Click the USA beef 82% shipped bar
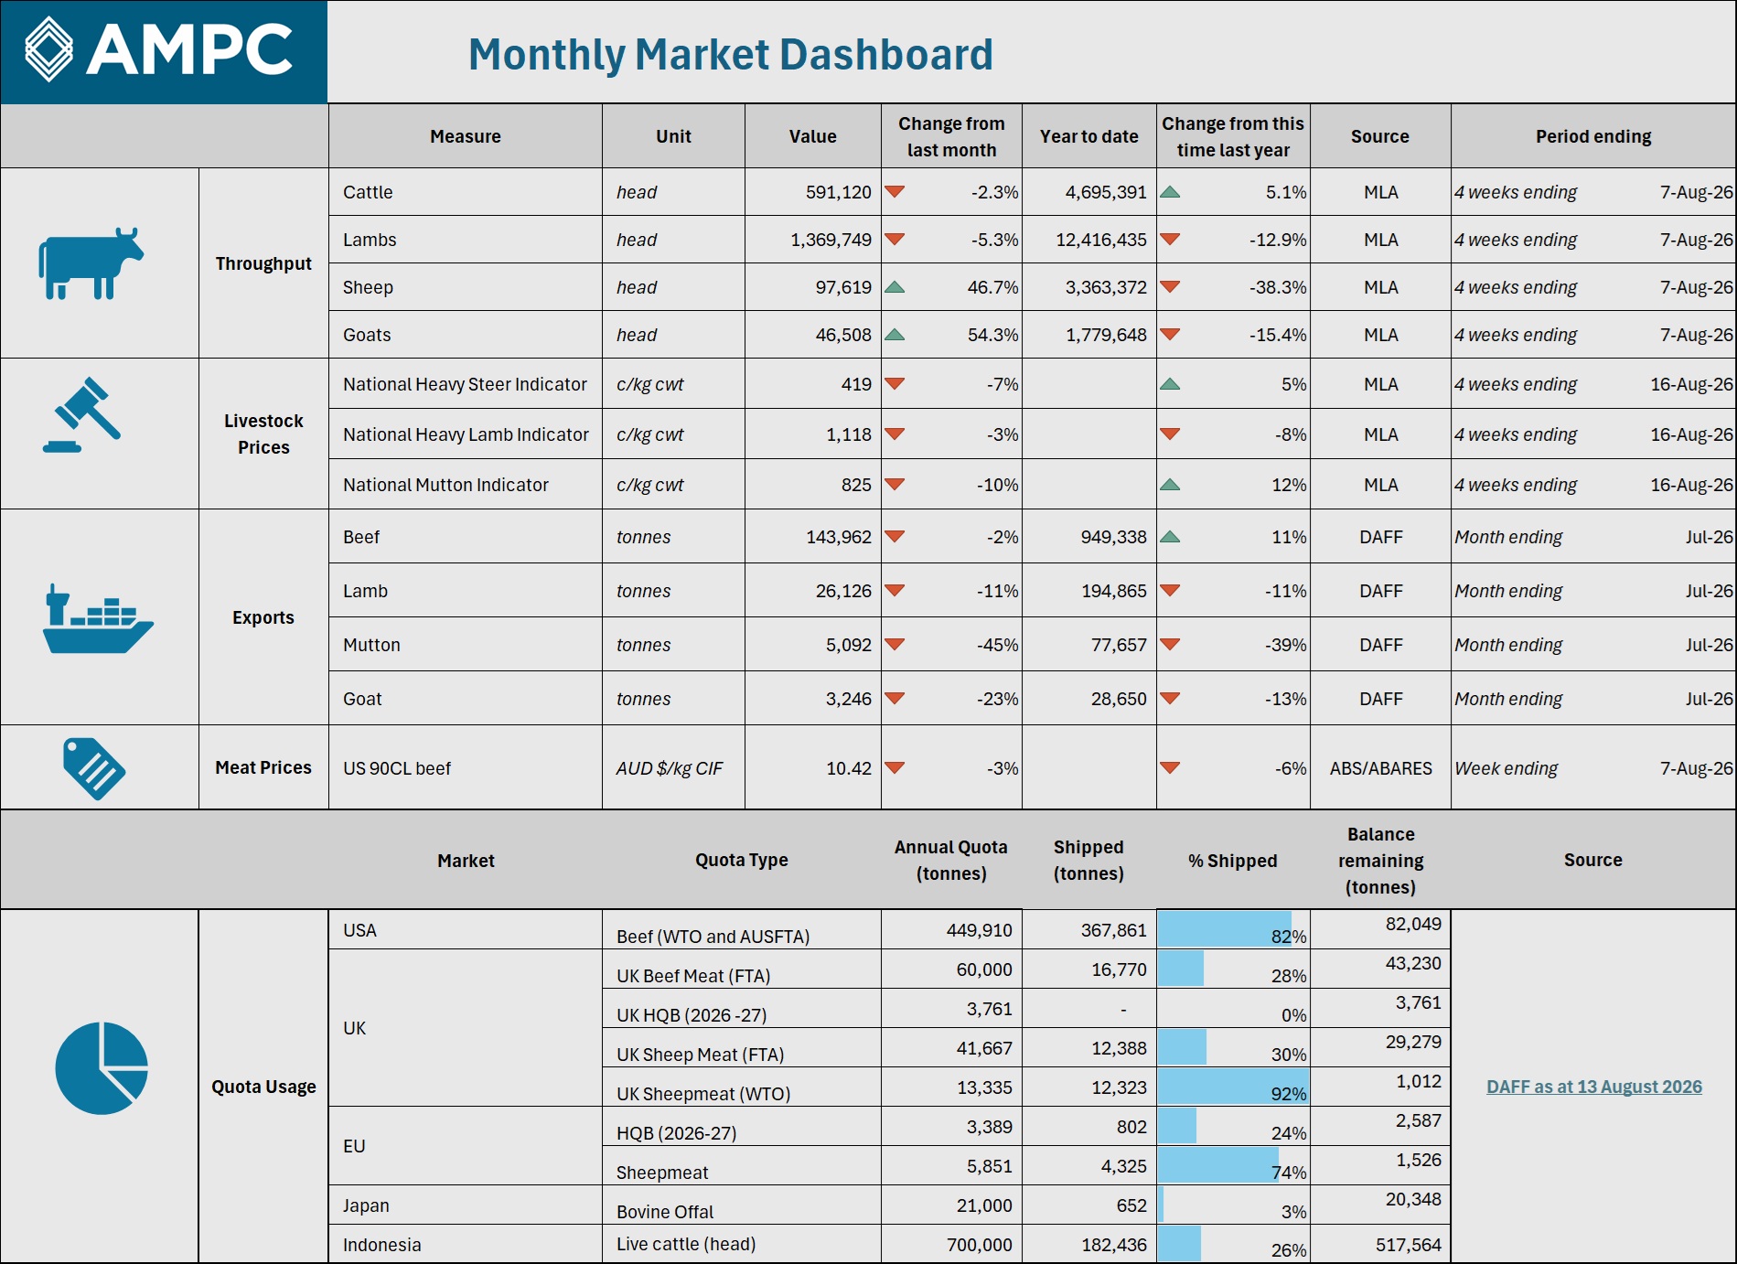The image size is (1737, 1264). pyautogui.click(x=1225, y=929)
